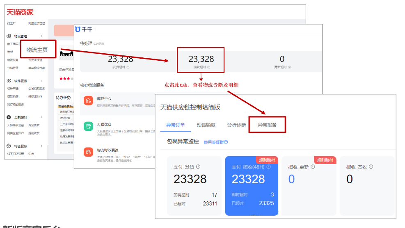
Task: Select the 分析诊断 tab
Action: [x=237, y=125]
